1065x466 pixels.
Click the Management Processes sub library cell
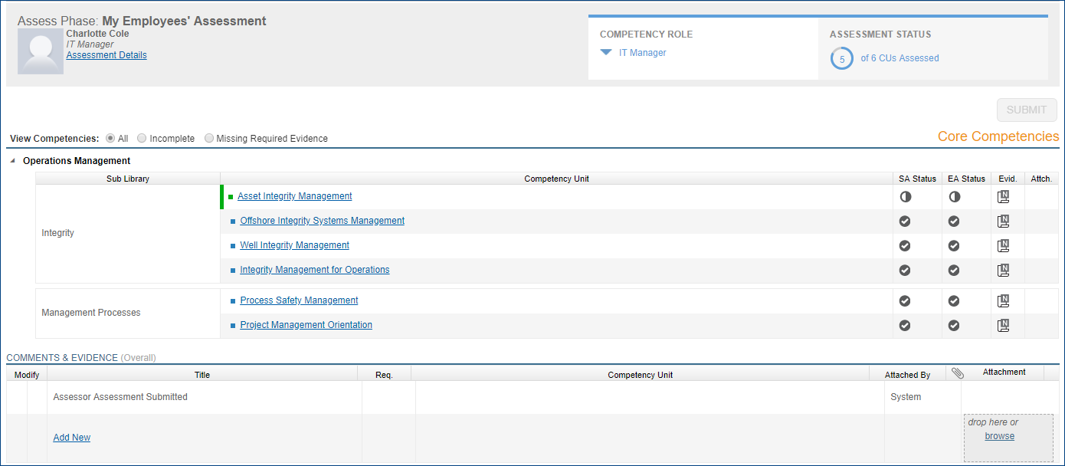click(128, 313)
